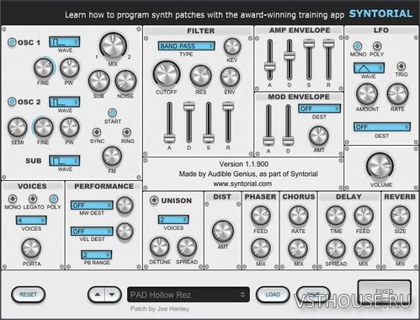Click the OSC 2 SEMI knob
The width and height of the screenshot is (420, 320).
[17, 127]
